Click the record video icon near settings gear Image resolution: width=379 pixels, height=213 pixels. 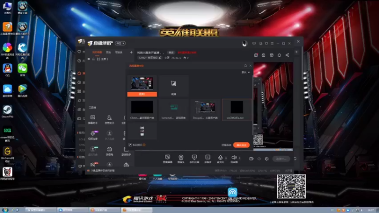[251, 159]
